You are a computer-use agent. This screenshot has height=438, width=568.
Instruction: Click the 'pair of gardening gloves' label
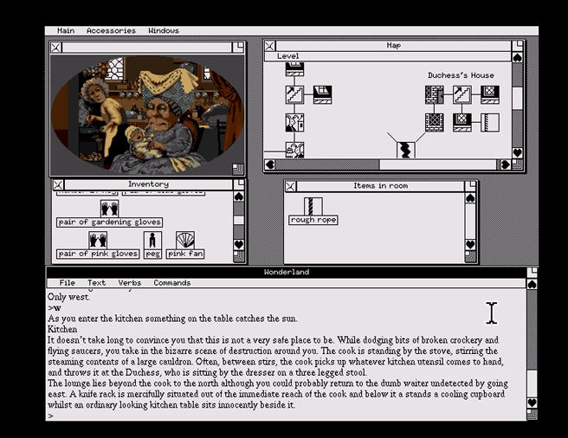[109, 222]
